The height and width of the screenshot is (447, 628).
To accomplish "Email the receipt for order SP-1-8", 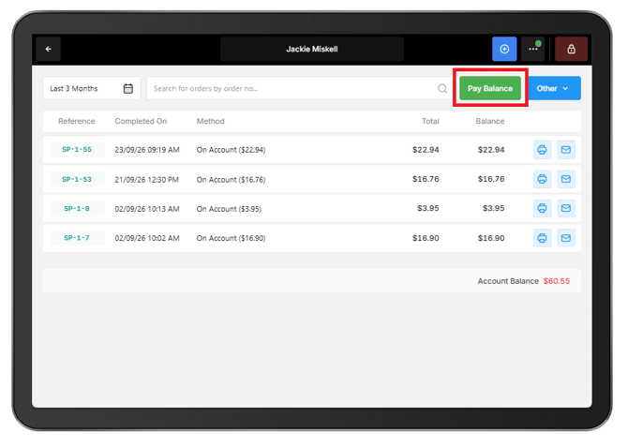I will click(x=566, y=208).
